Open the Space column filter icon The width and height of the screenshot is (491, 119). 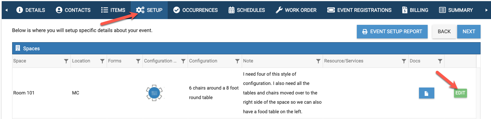[66, 61]
